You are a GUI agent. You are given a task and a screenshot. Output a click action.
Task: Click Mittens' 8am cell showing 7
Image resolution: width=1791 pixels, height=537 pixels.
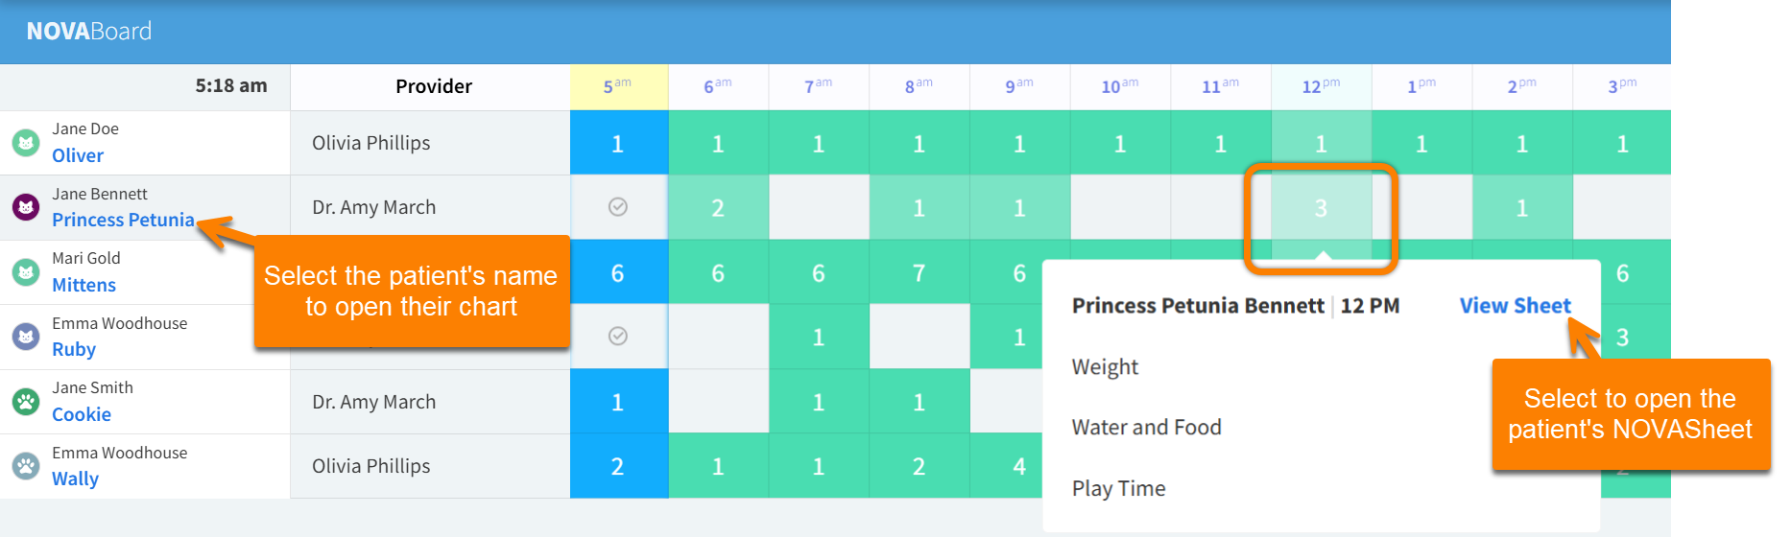coord(919,273)
